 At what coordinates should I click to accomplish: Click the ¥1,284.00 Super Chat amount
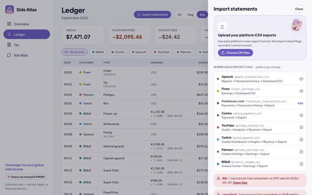tap(158, 168)
